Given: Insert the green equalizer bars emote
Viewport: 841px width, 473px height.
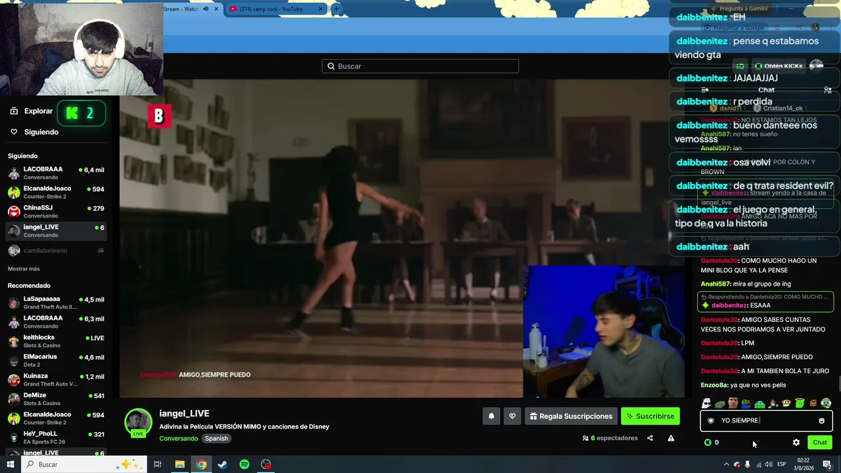Looking at the screenshot, I should [x=760, y=403].
